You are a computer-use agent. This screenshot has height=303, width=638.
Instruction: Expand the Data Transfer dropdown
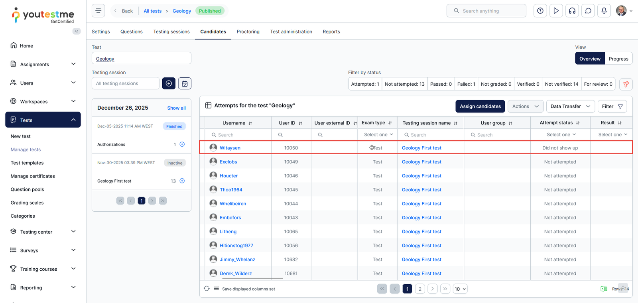point(570,106)
